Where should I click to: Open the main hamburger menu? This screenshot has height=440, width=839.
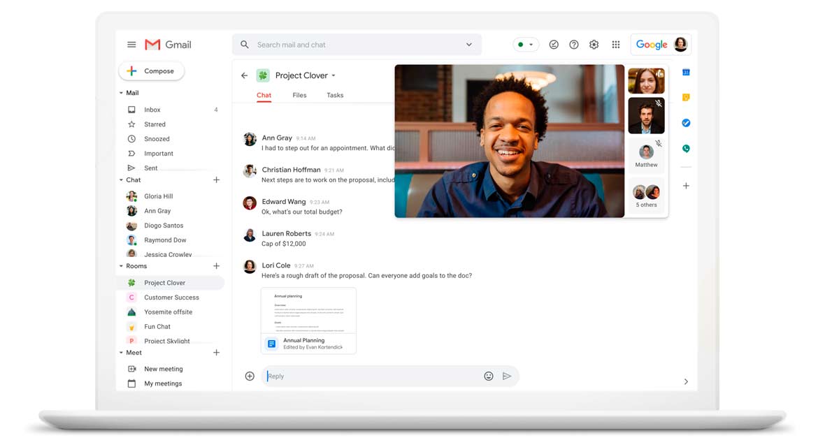131,45
